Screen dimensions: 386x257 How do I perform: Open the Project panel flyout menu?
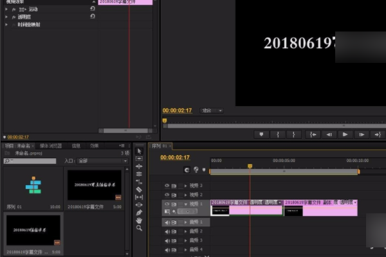click(x=122, y=146)
